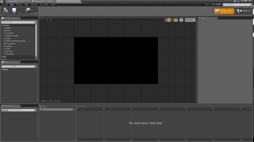Viewport: 254px width, 142px height.
Task: Click the zoom-to-fit icon in designer toolbar
Action: [181, 20]
